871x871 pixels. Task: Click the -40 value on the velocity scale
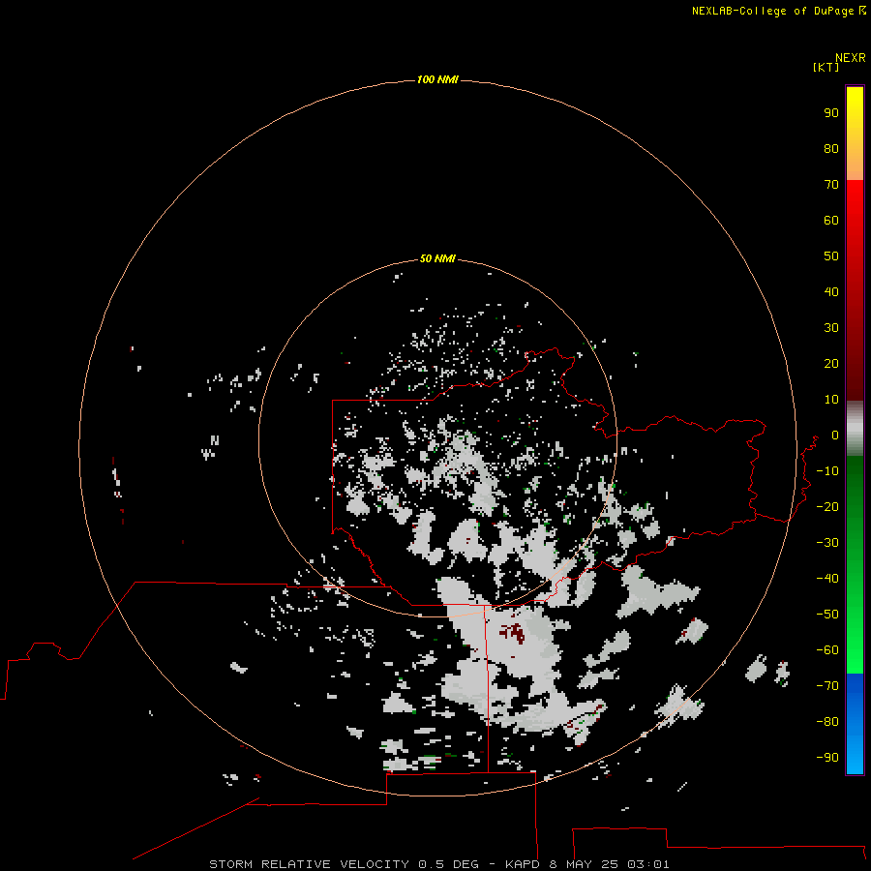[x=827, y=579]
